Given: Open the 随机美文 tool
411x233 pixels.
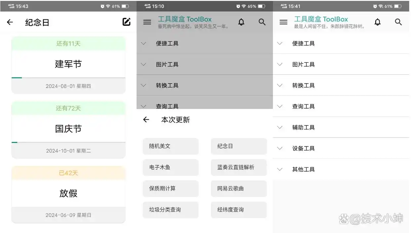Looking at the screenshot, I should (170, 146).
